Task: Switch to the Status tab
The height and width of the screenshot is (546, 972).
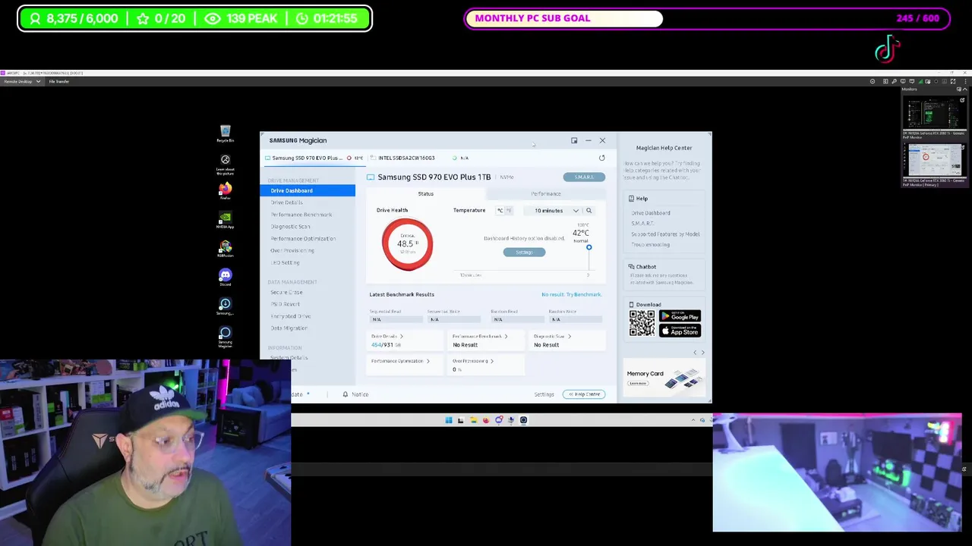Action: 425,194
